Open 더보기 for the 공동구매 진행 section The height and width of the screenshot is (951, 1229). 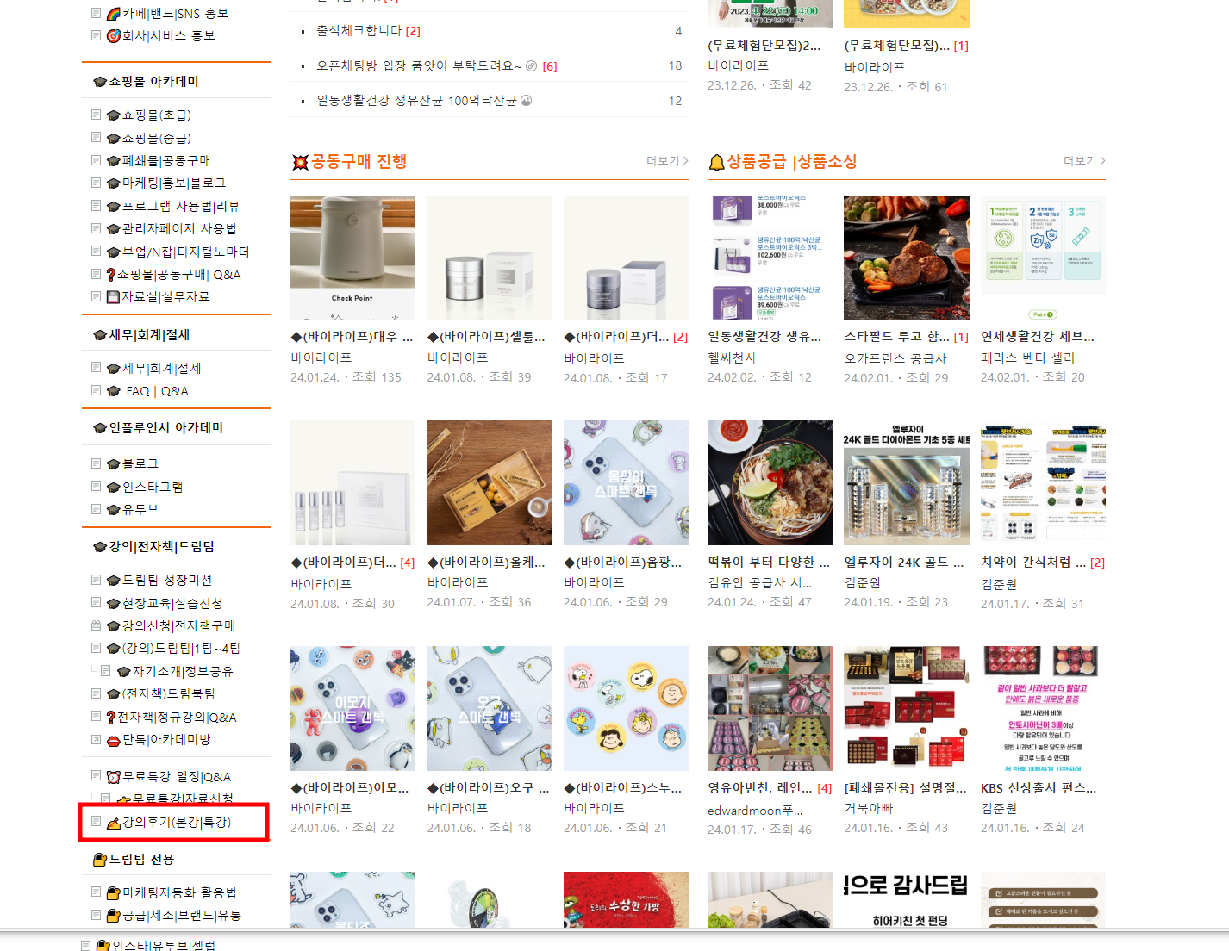pyautogui.click(x=667, y=161)
